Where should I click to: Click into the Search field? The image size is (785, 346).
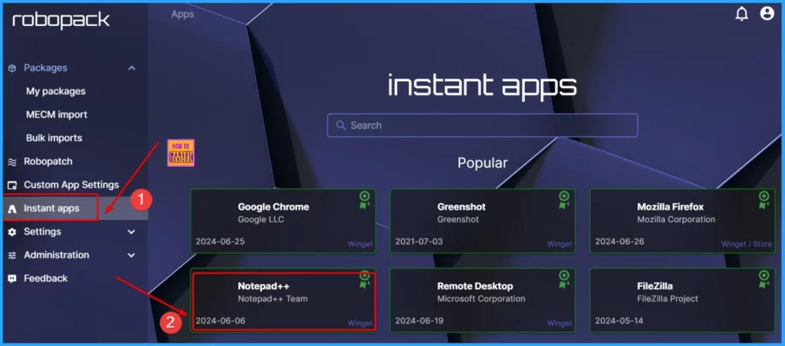483,125
